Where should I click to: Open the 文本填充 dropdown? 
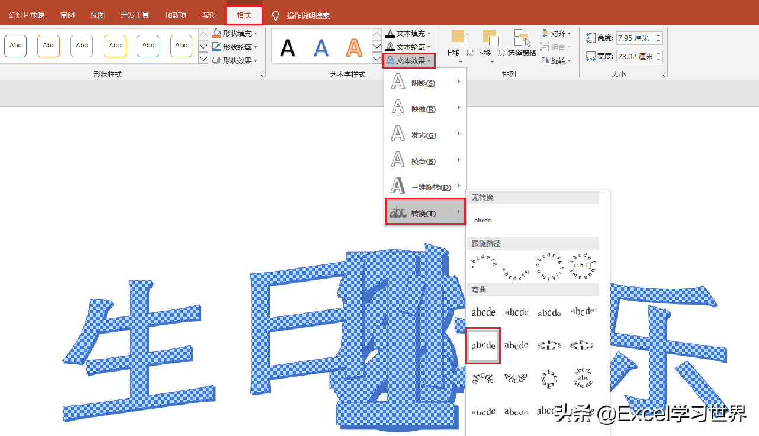409,34
